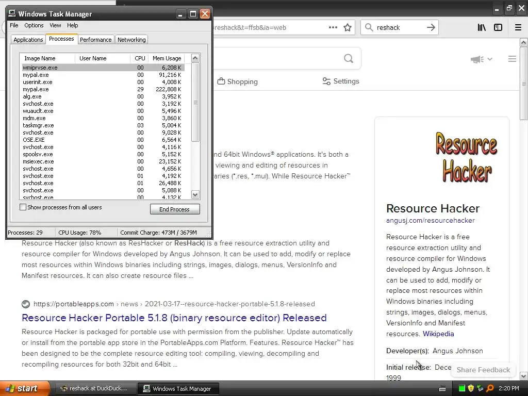
Task: Sort processes by CPU column
Action: [x=139, y=58]
